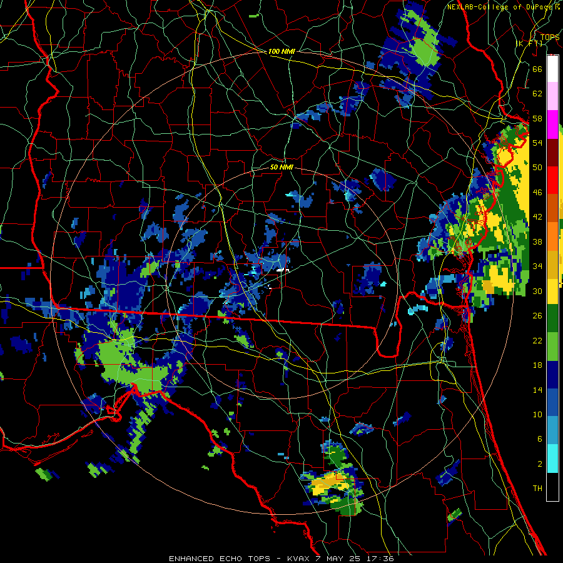The width and height of the screenshot is (563, 563).
Task: Click the yellow legend swatch
Action: tap(552, 291)
